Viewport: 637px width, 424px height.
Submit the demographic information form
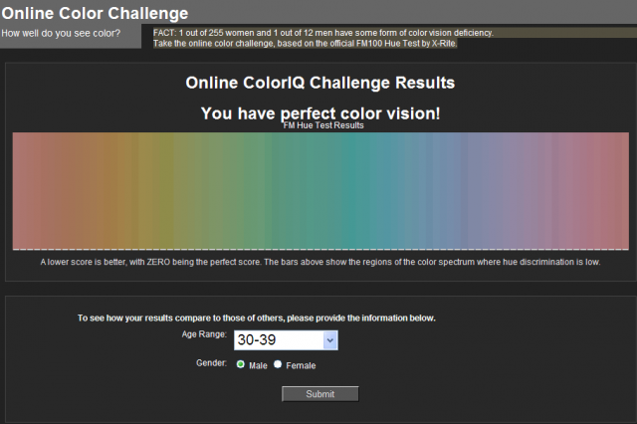(320, 394)
